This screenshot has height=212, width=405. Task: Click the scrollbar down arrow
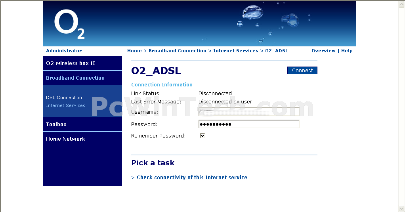tap(402, 208)
